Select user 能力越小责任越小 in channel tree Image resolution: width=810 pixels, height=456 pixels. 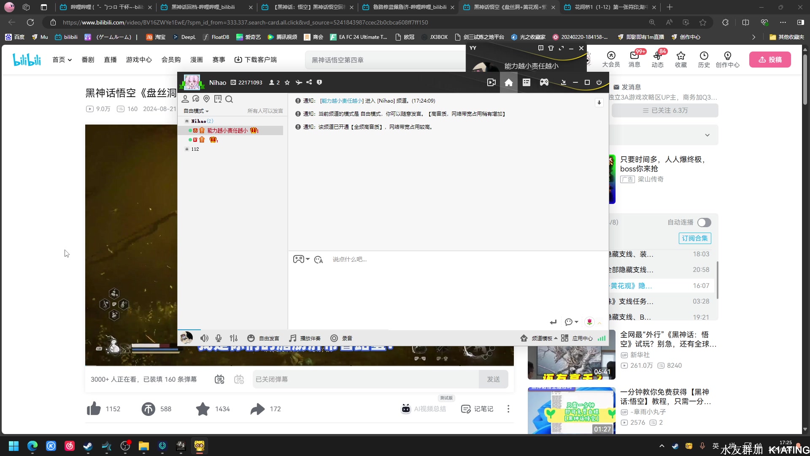pyautogui.click(x=231, y=130)
